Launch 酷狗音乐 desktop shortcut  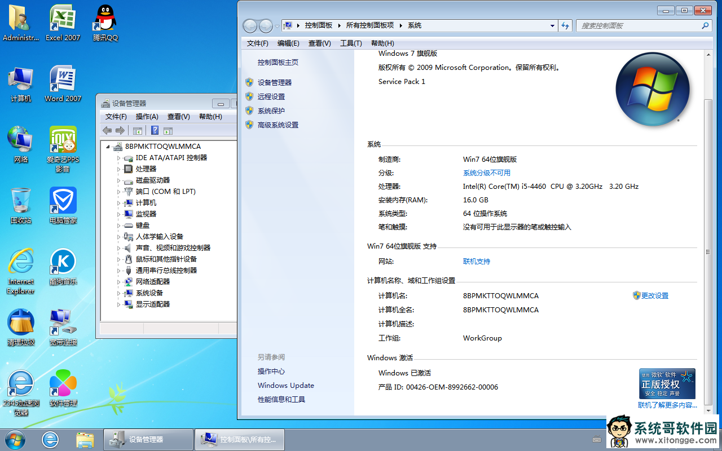pyautogui.click(x=63, y=267)
